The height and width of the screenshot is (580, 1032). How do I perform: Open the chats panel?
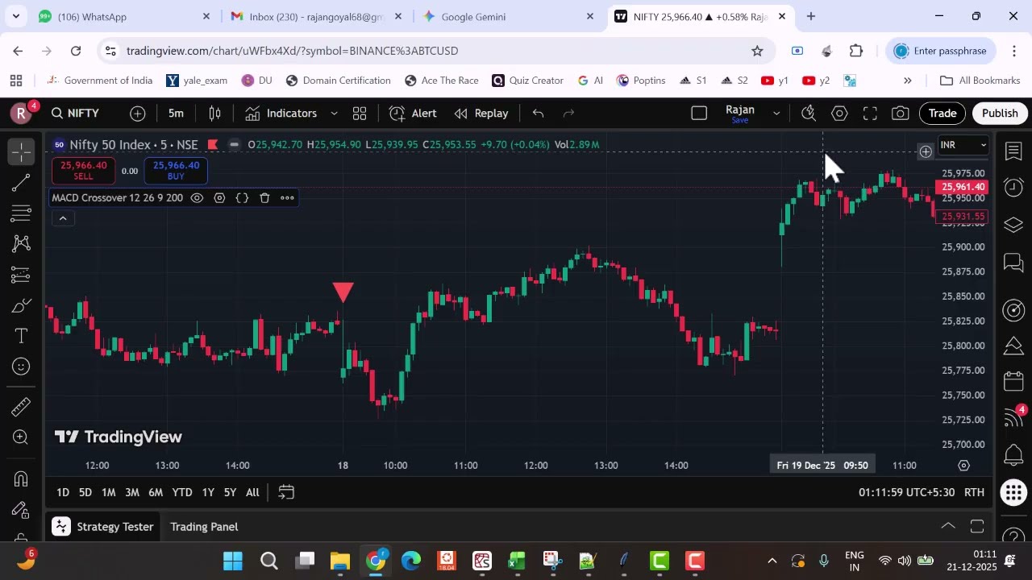1013,262
